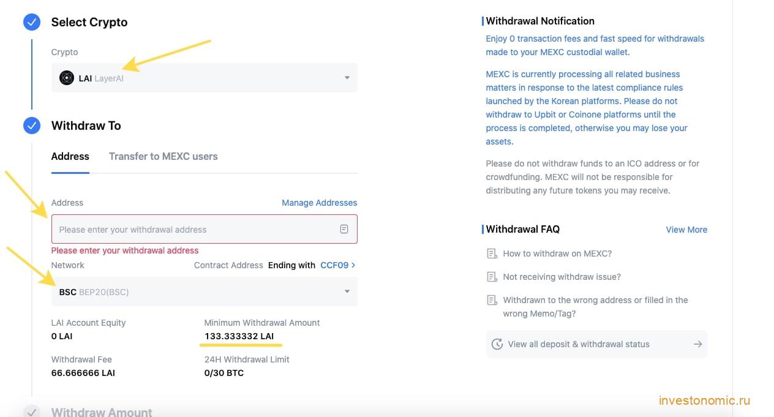Click View all deposit & withdrawal status
This screenshot has height=417, width=774.
pos(597,344)
